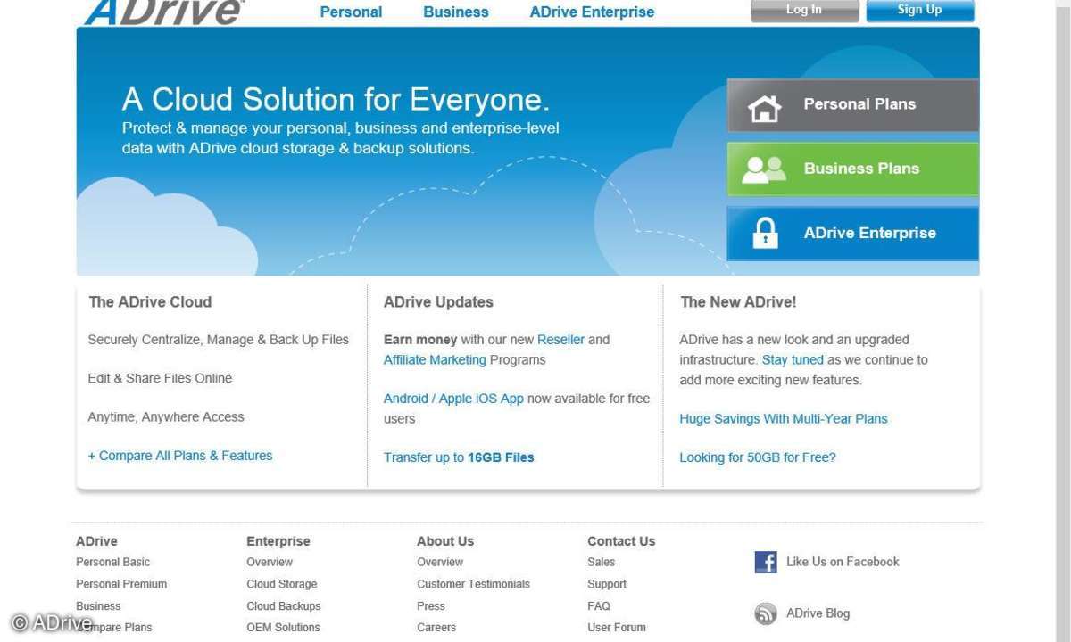The image size is (1071, 642).
Task: Open Cloud Backups footer link
Action: [284, 606]
